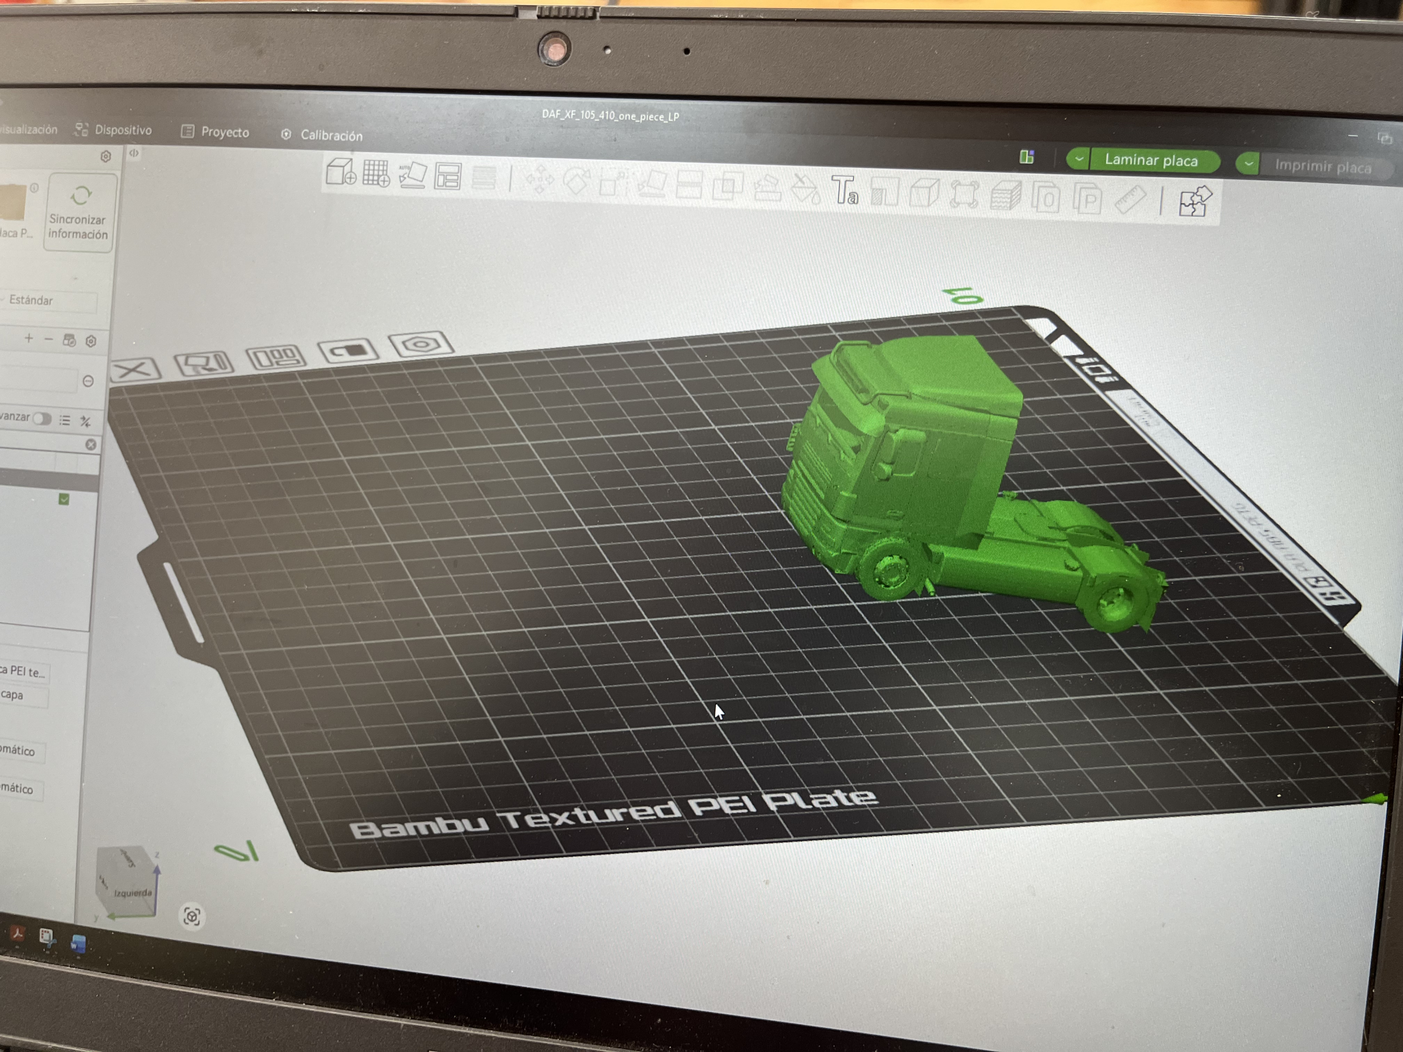This screenshot has height=1052, width=1403.
Task: Click remove plate X icon
Action: tap(136, 369)
